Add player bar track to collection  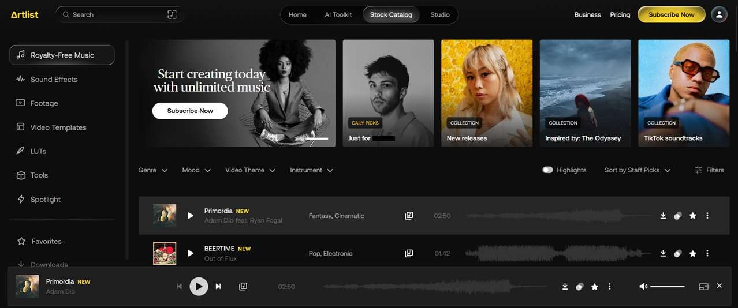pyautogui.click(x=580, y=286)
